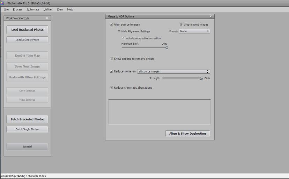Click the 24% maximum shift value
Screen dimensions: 289x179
tap(164, 44)
